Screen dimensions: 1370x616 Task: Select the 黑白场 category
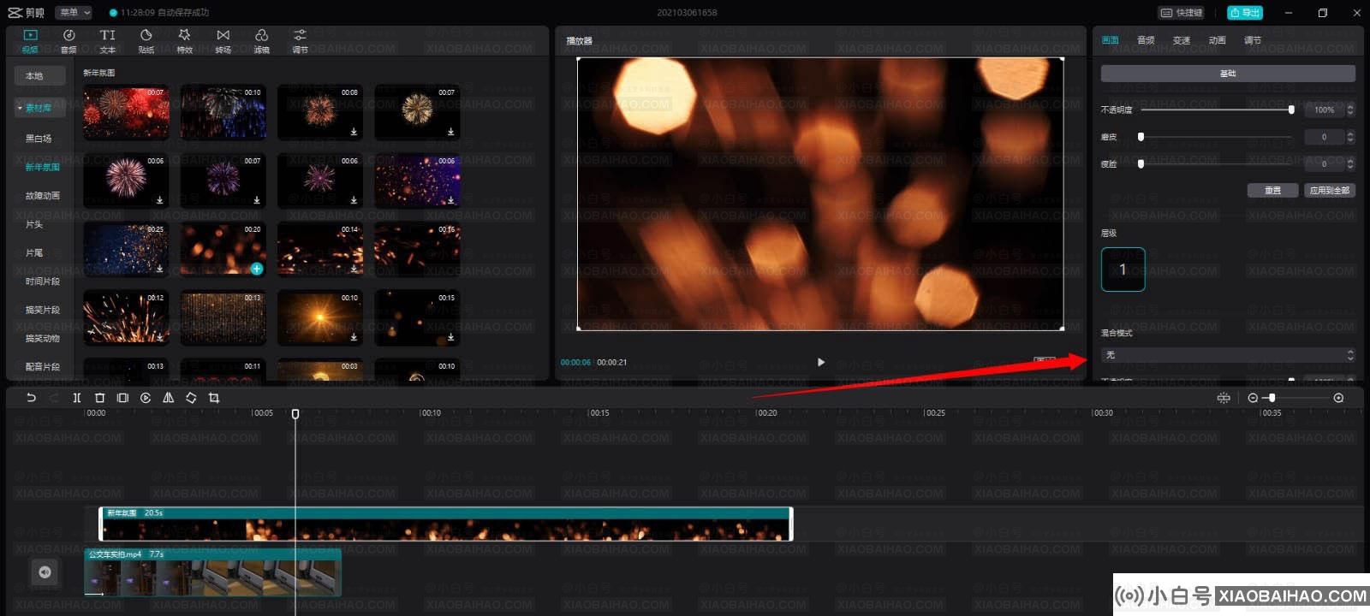[39, 139]
